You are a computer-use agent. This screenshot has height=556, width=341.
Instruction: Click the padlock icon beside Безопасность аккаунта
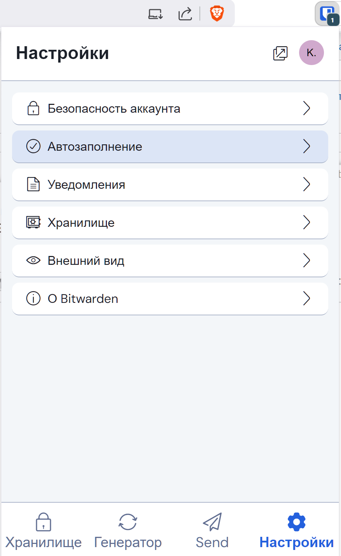[33, 108]
